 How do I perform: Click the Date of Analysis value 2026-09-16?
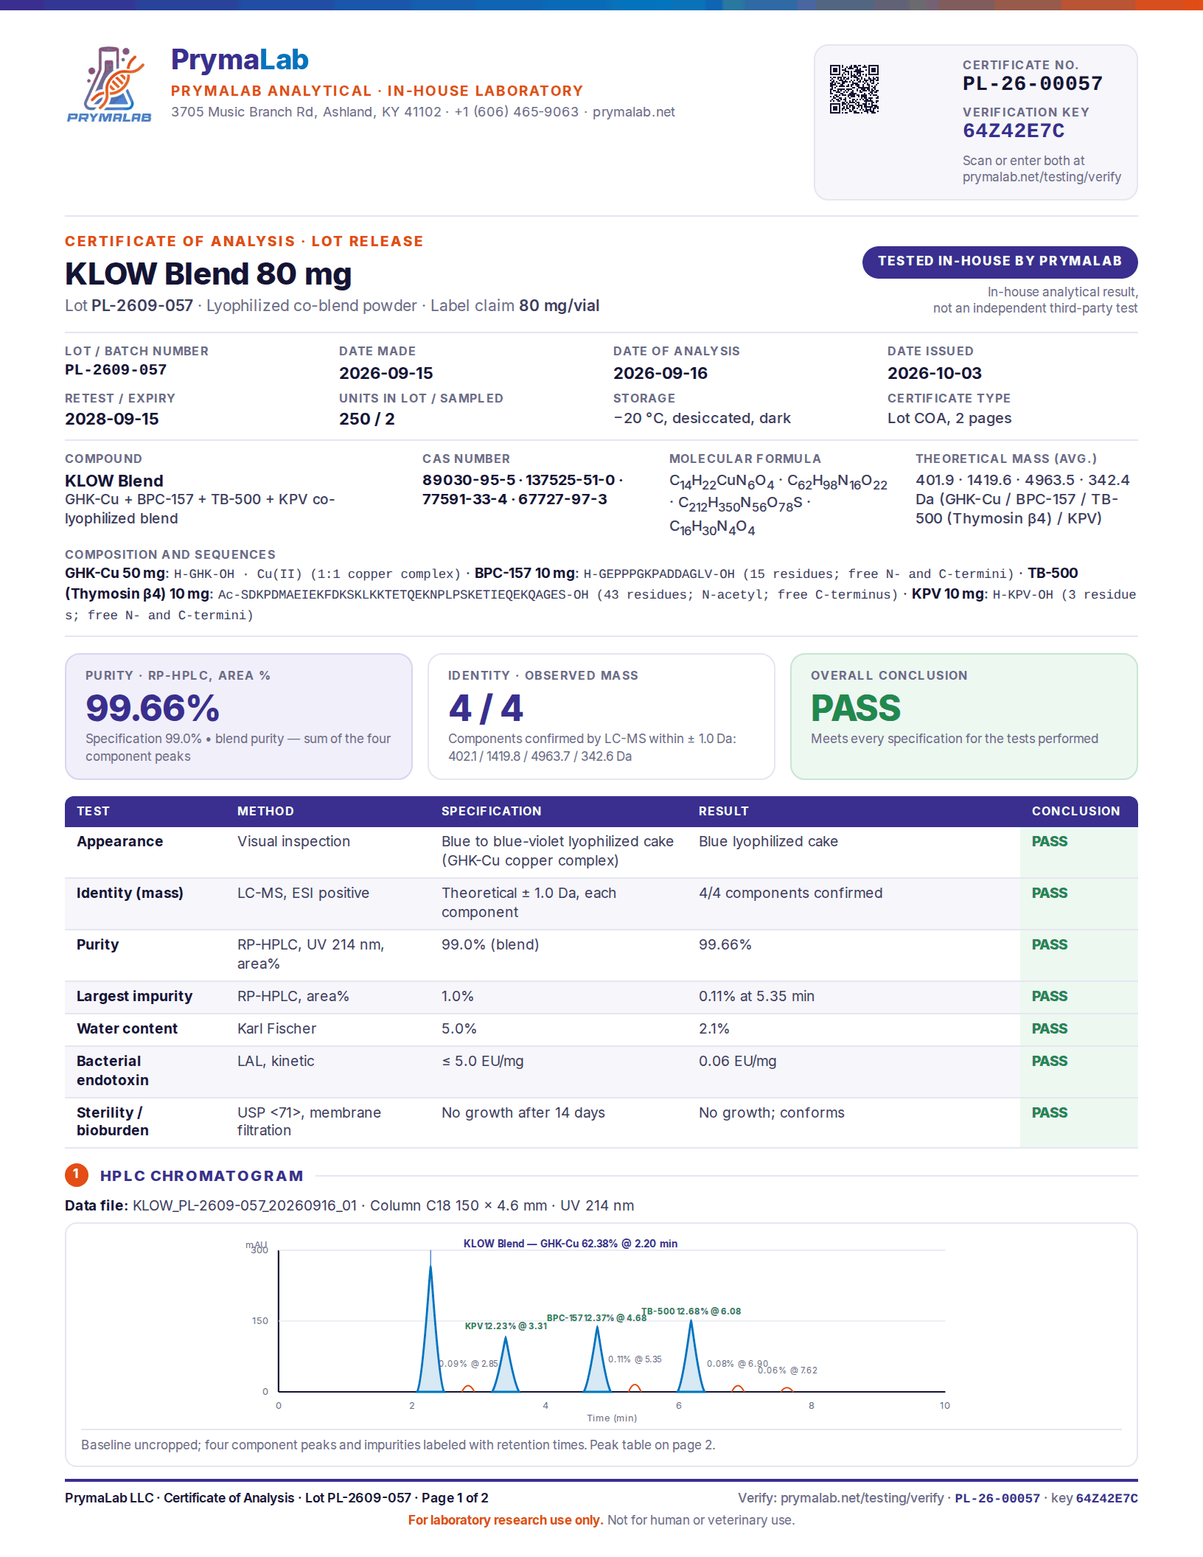660,373
